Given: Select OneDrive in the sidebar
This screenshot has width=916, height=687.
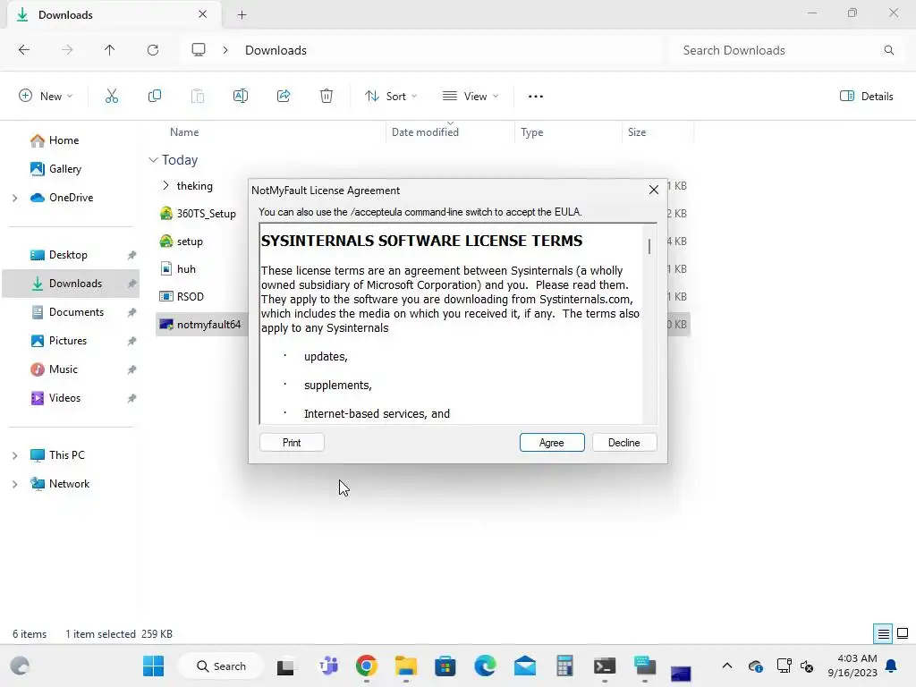Looking at the screenshot, I should tap(71, 198).
